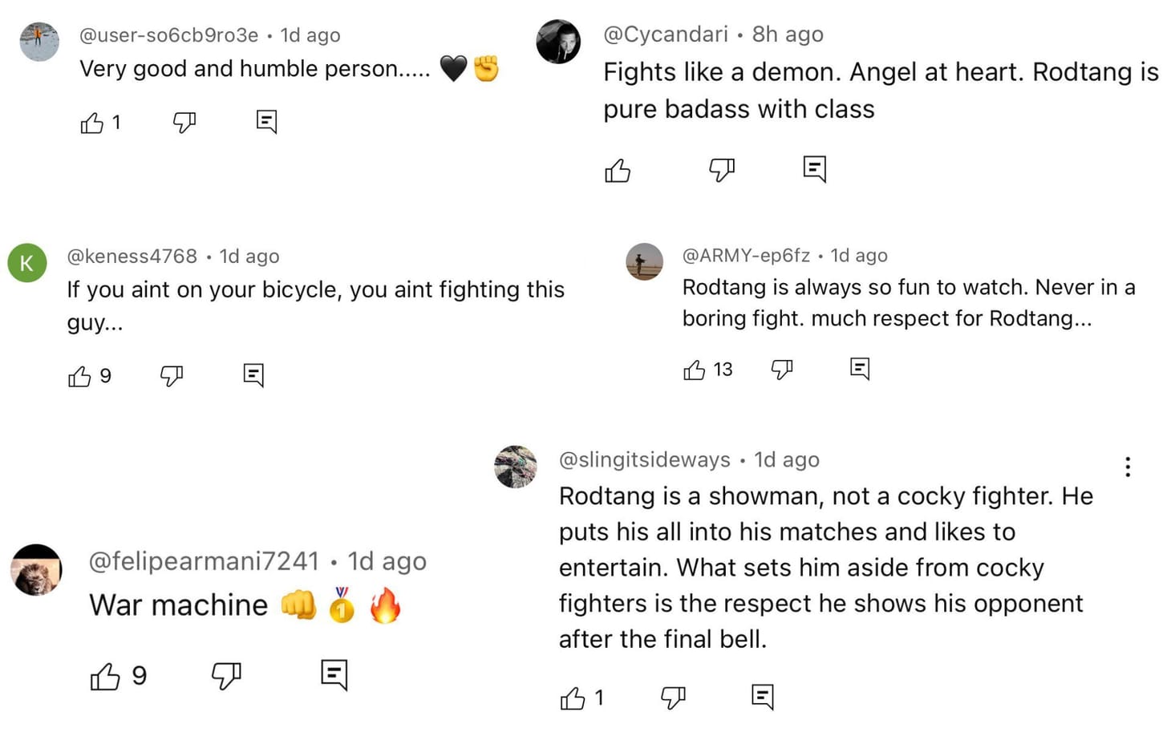
Task: Click @slingitsideways' avatar image
Action: (516, 466)
